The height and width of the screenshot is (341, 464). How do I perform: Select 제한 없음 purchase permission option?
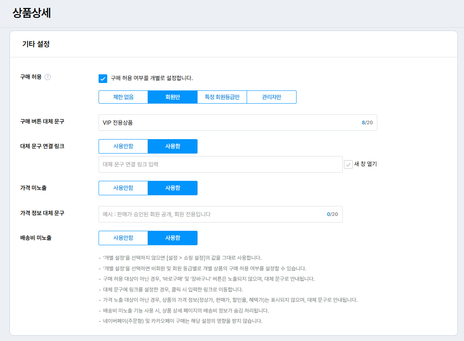pyautogui.click(x=123, y=97)
